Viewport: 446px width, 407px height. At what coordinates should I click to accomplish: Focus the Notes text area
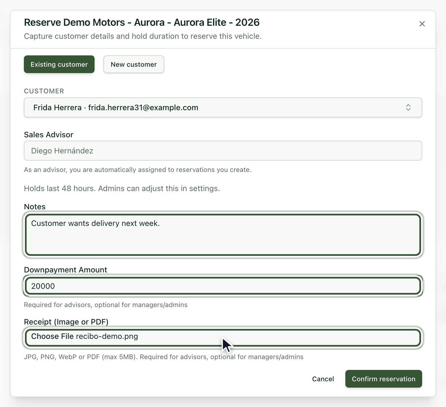(x=223, y=235)
